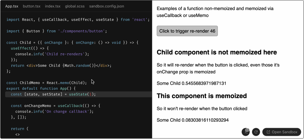The image size is (304, 139).
Task: Refresh the preview with the reload icon
Action: (x=256, y=132)
